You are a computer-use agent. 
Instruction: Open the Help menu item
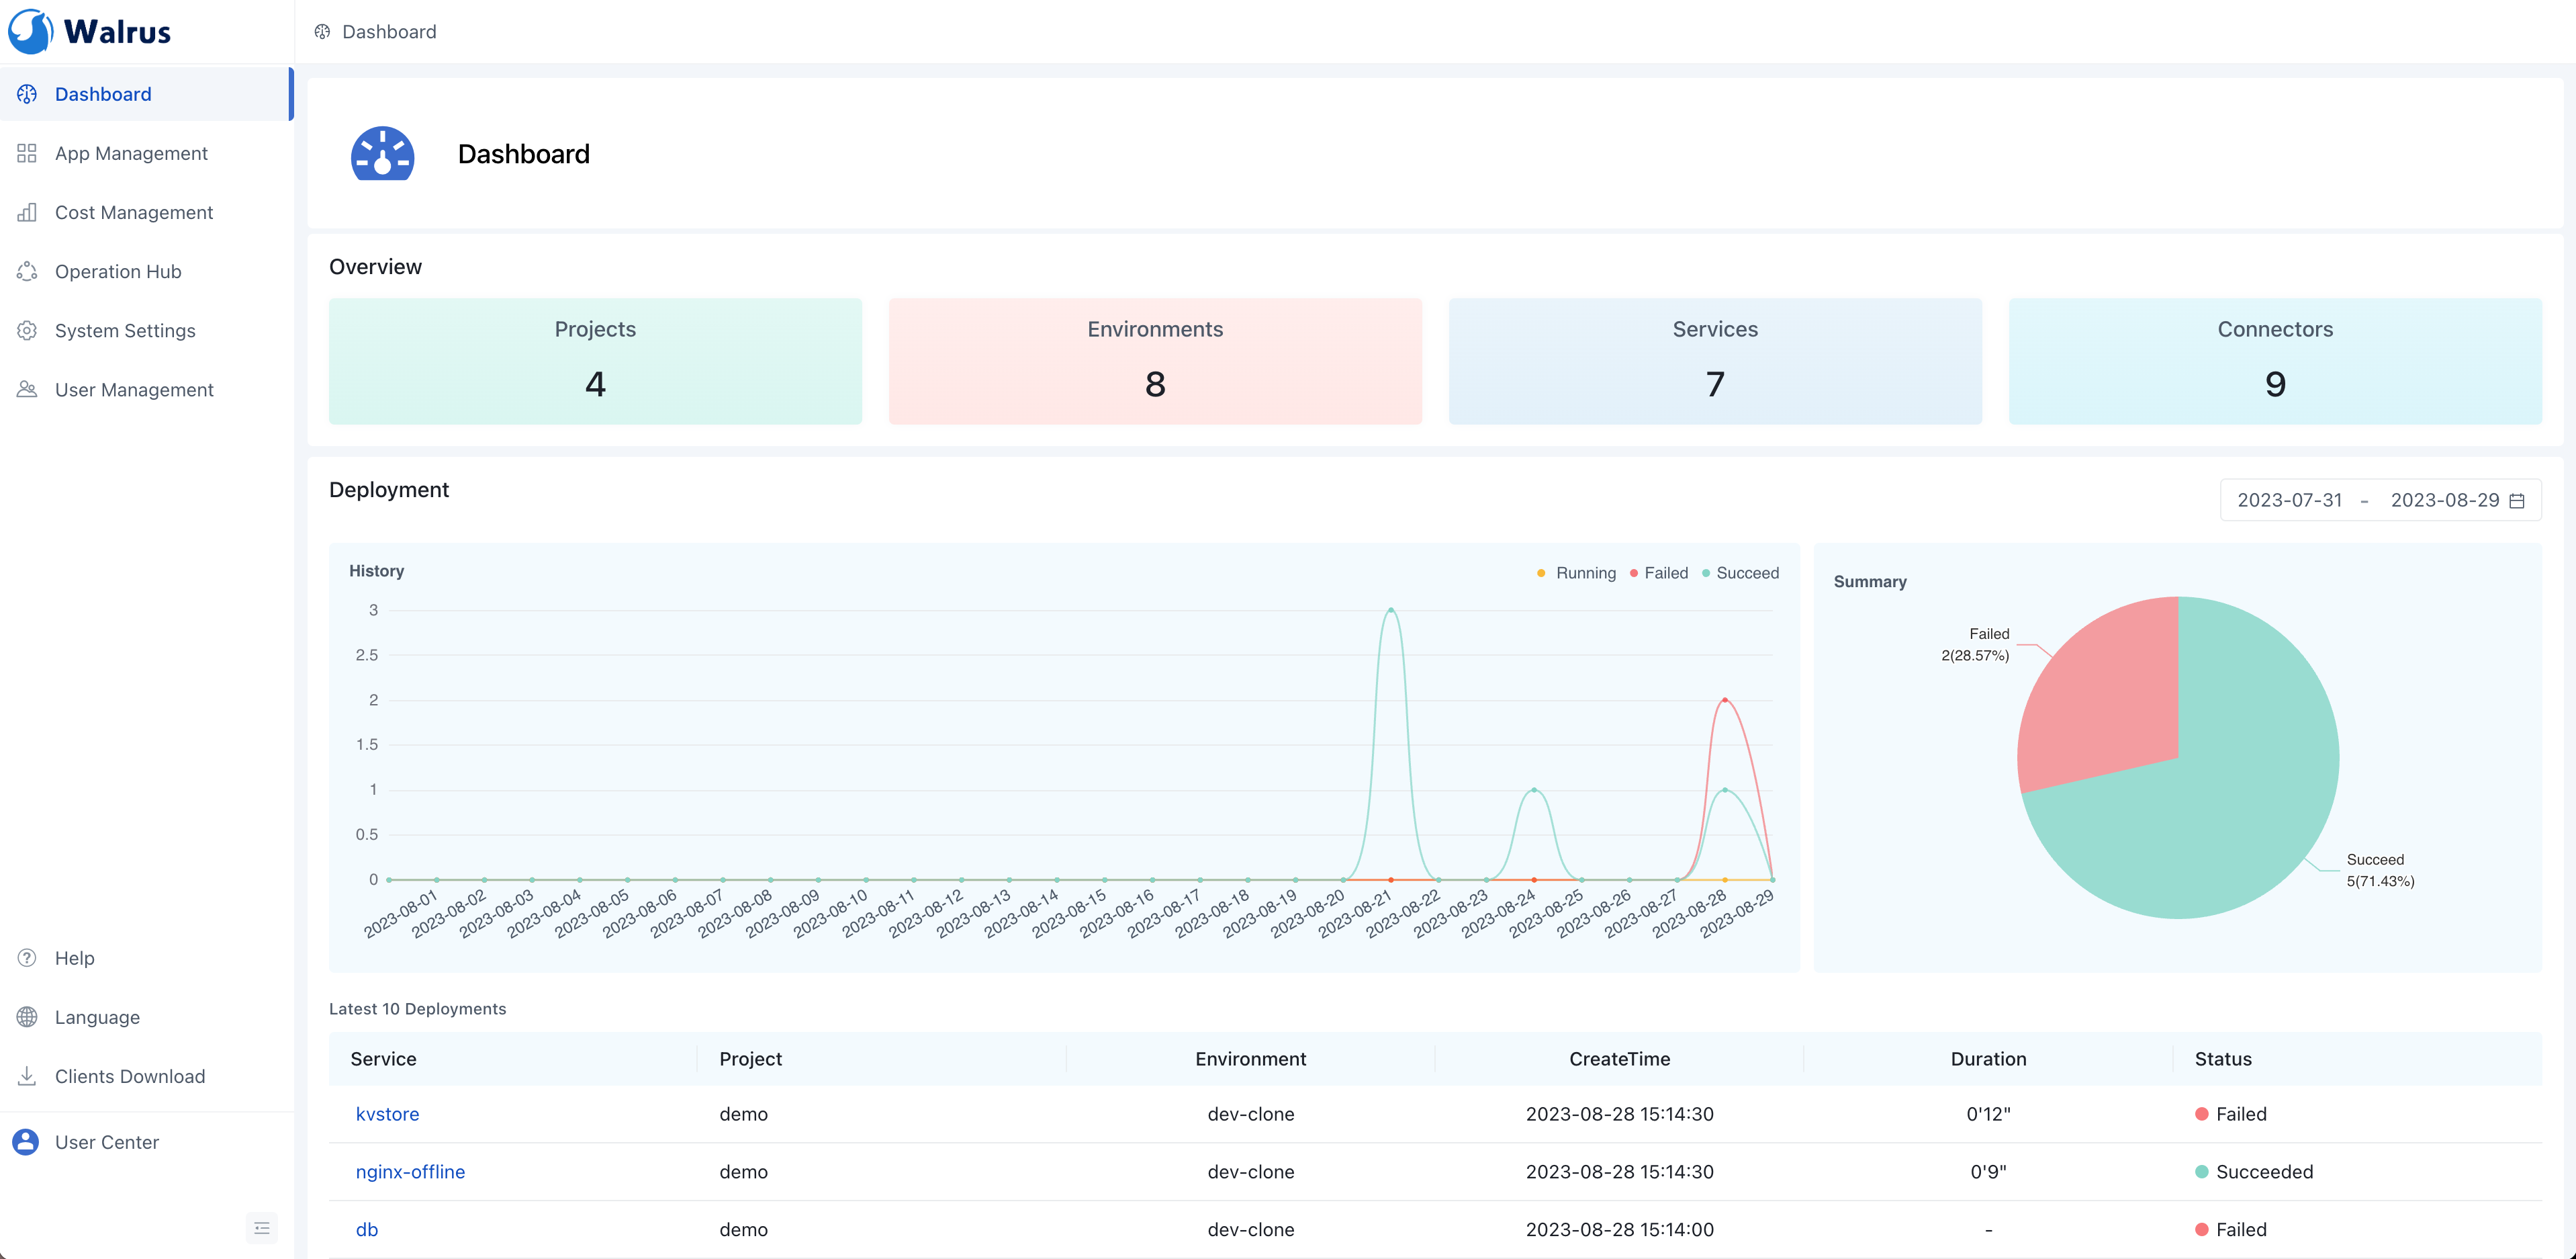coord(74,958)
